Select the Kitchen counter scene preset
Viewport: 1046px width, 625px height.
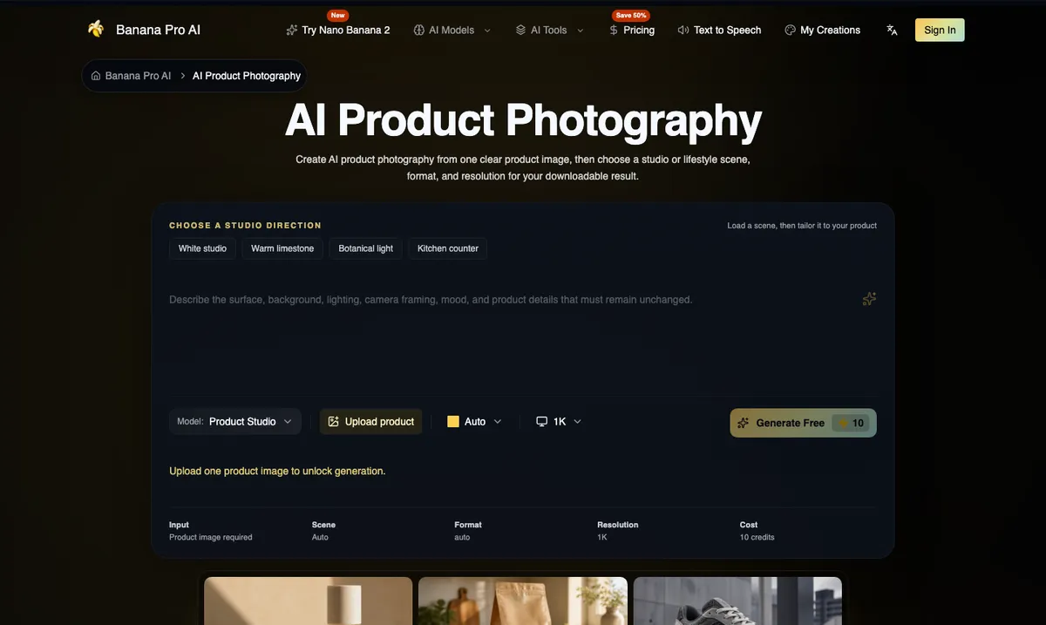click(x=448, y=248)
